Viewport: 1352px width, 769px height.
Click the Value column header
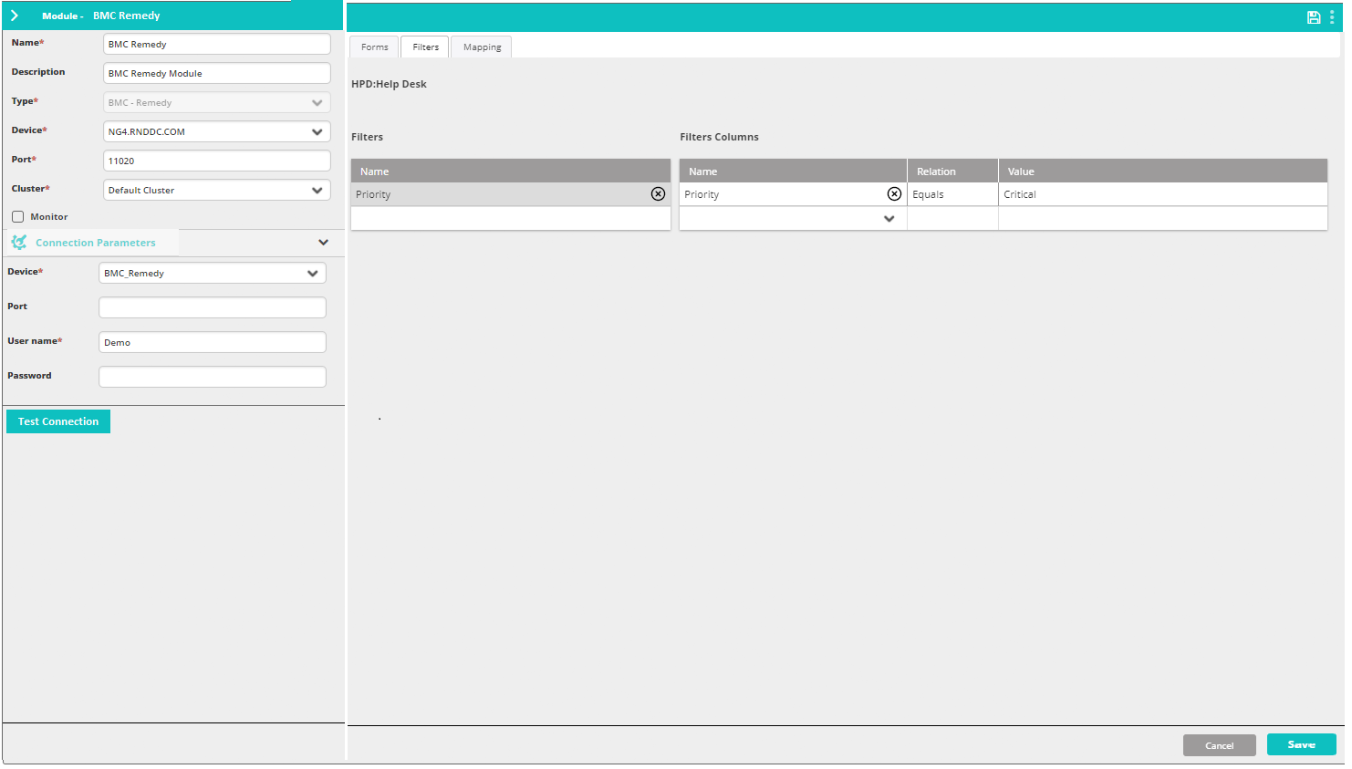point(1163,171)
